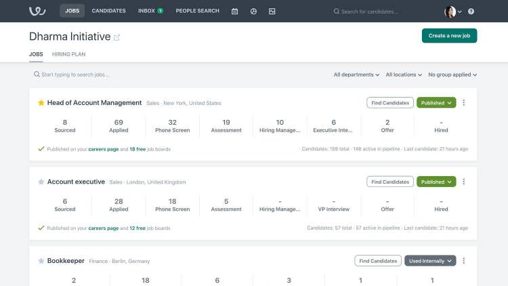Select 6 Sourced stage in Account executive
Screen dimensions: 508x286
pyautogui.click(x=65, y=205)
